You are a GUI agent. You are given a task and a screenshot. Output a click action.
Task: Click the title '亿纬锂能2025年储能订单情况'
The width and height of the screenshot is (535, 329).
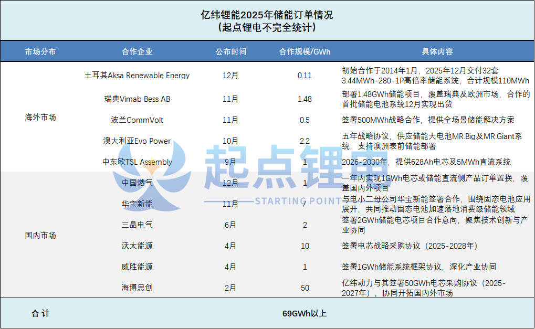[x=267, y=15]
